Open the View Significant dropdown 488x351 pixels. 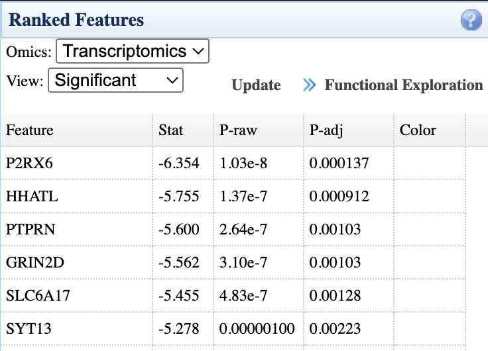115,81
